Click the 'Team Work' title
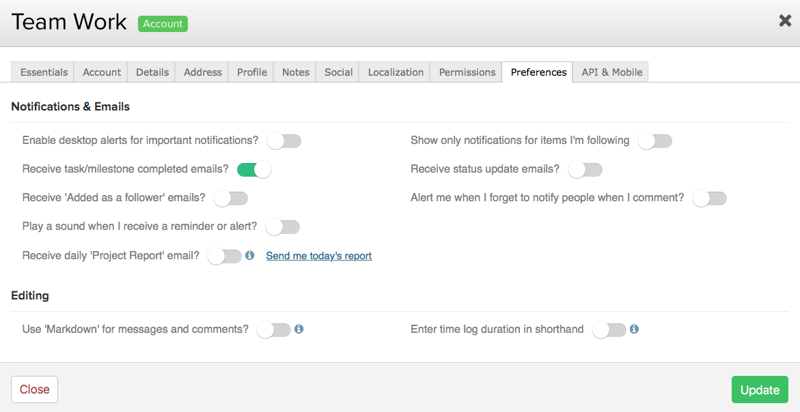 (69, 22)
